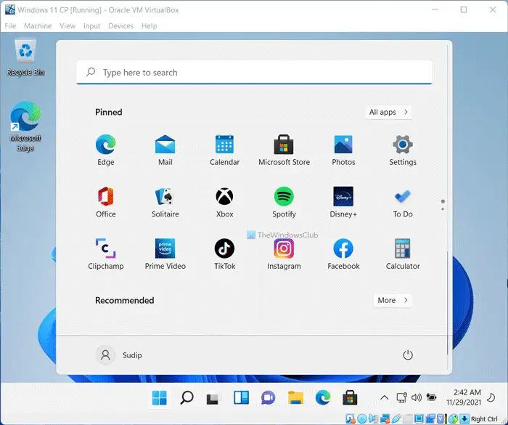Open Prime Video app
Viewport: 508px width, 425px height.
click(x=165, y=254)
